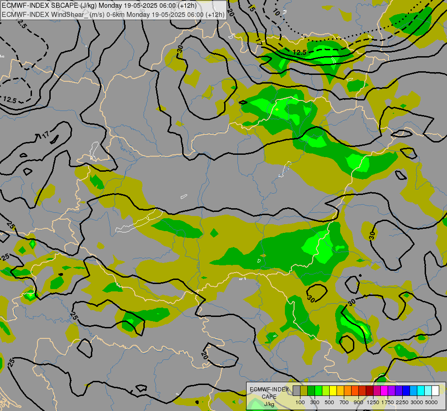
Task: Click the contour label '10'
Action: (x=276, y=12)
